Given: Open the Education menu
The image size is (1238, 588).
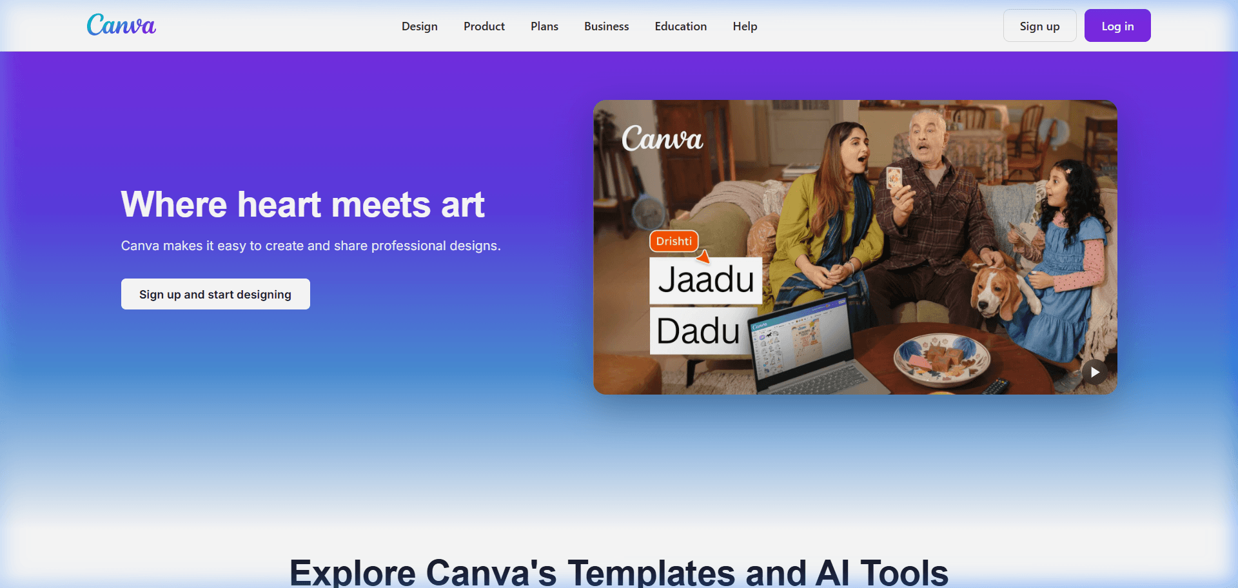Looking at the screenshot, I should 680,26.
